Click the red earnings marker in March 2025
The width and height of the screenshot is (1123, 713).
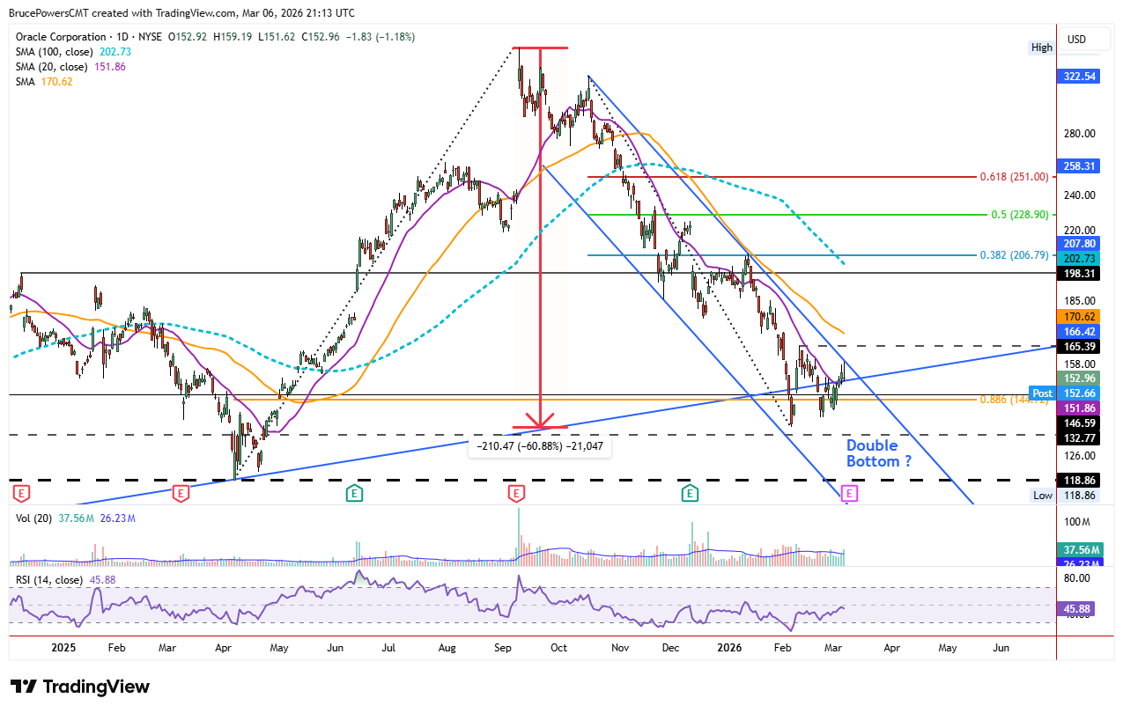(181, 492)
